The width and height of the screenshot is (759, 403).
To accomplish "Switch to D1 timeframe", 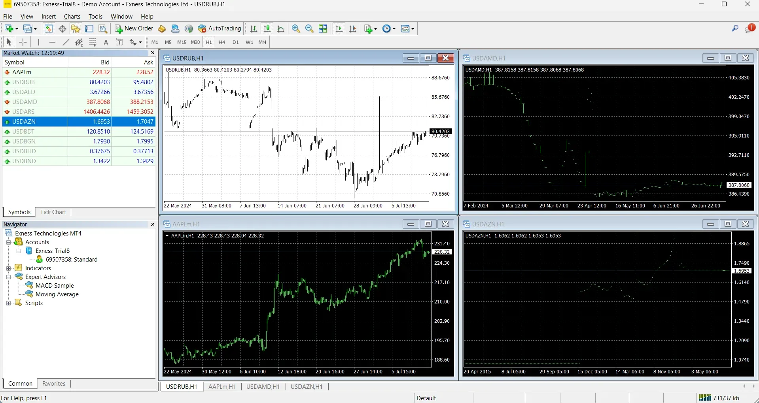I will coord(236,42).
